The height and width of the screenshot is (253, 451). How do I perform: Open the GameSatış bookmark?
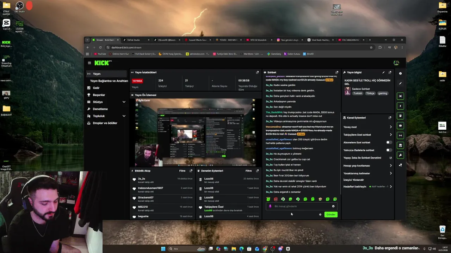pyautogui.click(x=274, y=54)
